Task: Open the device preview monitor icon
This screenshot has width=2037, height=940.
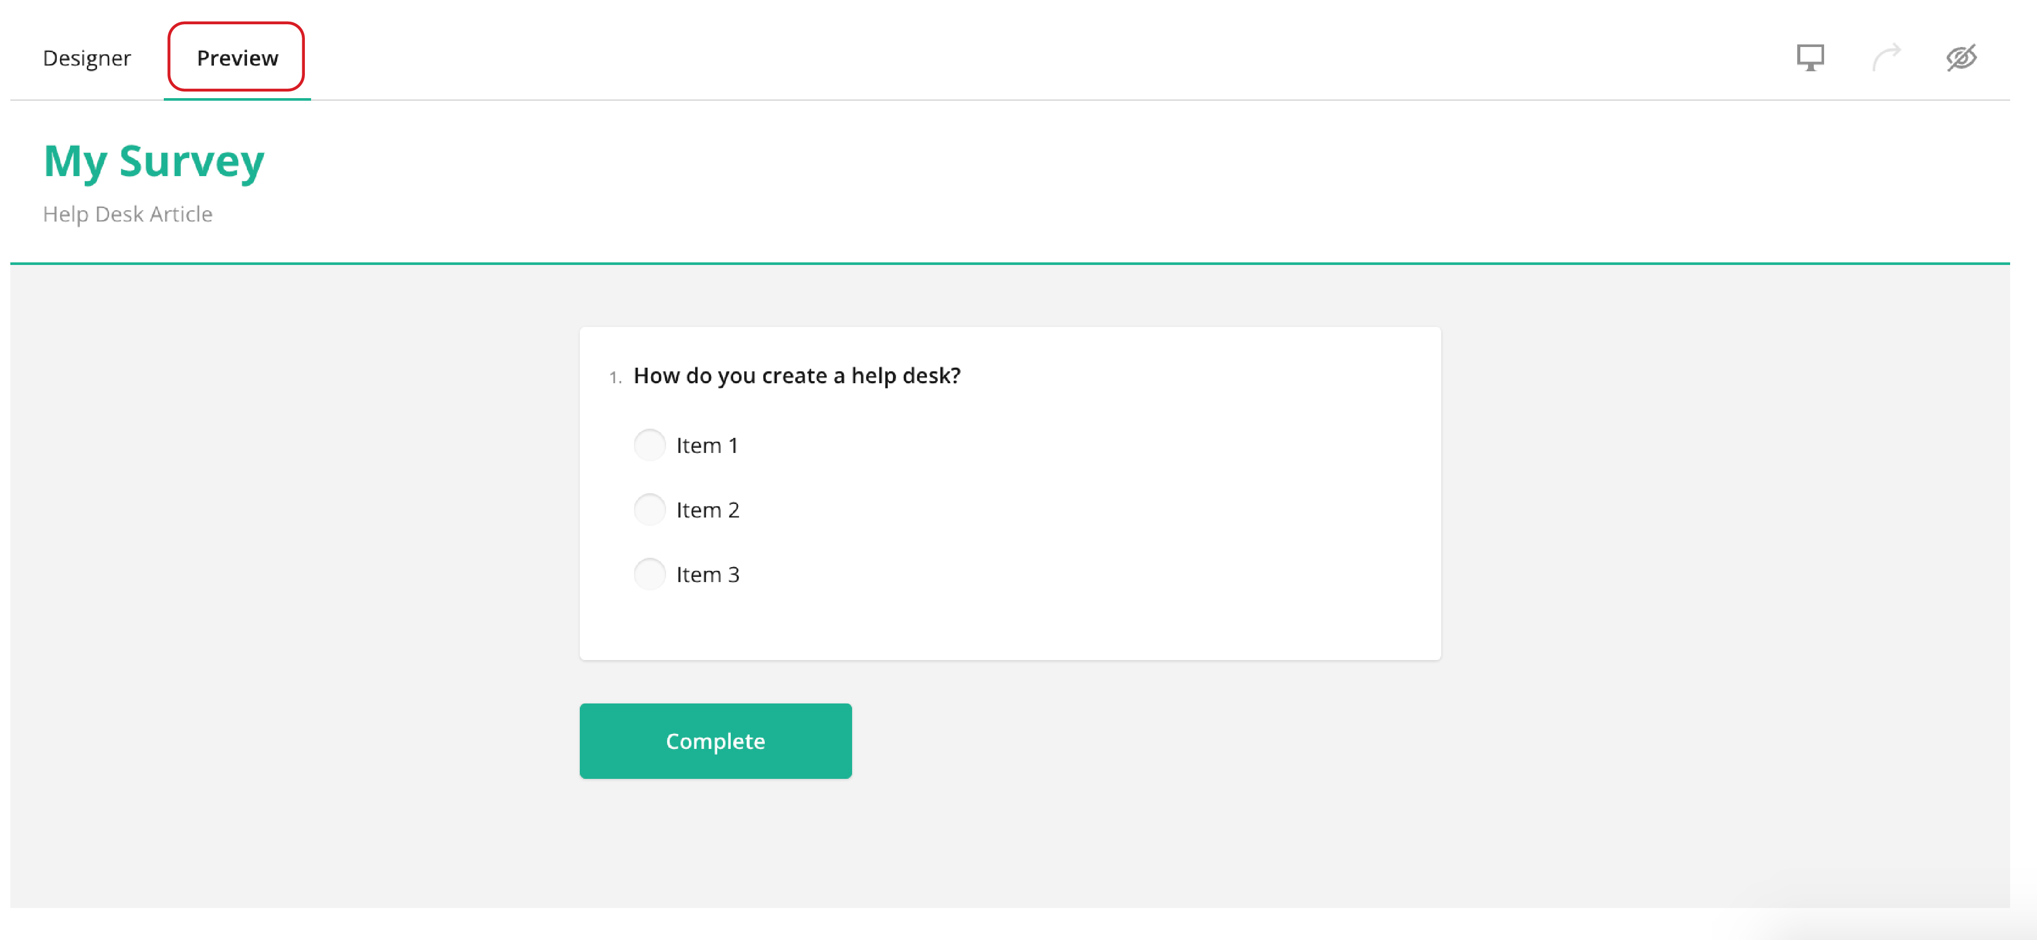Action: [1811, 57]
